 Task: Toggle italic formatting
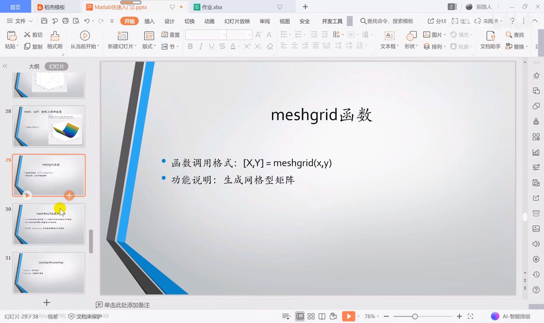[201, 46]
